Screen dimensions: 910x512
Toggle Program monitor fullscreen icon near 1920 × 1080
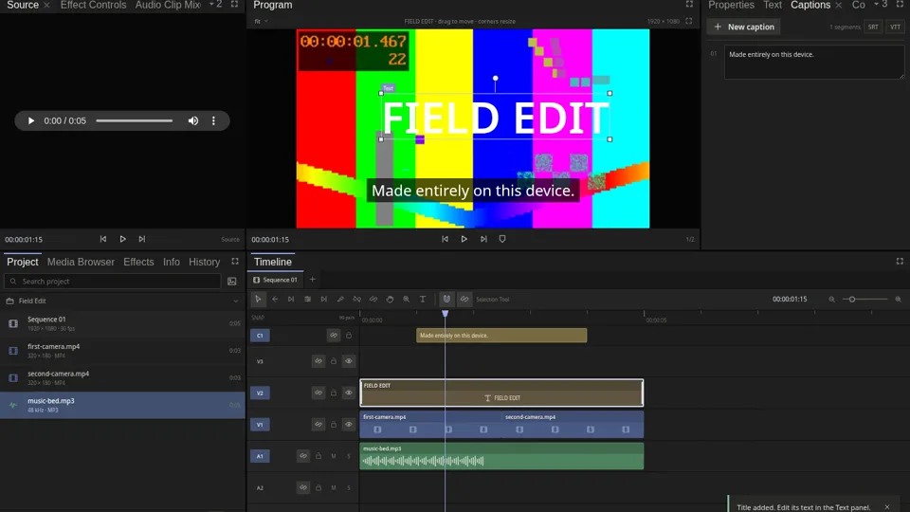click(x=689, y=21)
